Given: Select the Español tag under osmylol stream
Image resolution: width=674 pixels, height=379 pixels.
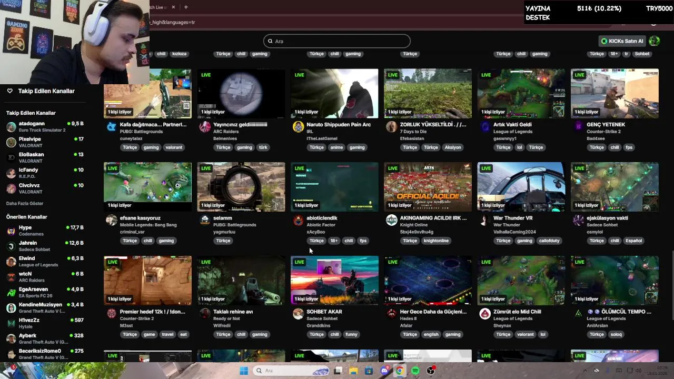Looking at the screenshot, I should 633,241.
